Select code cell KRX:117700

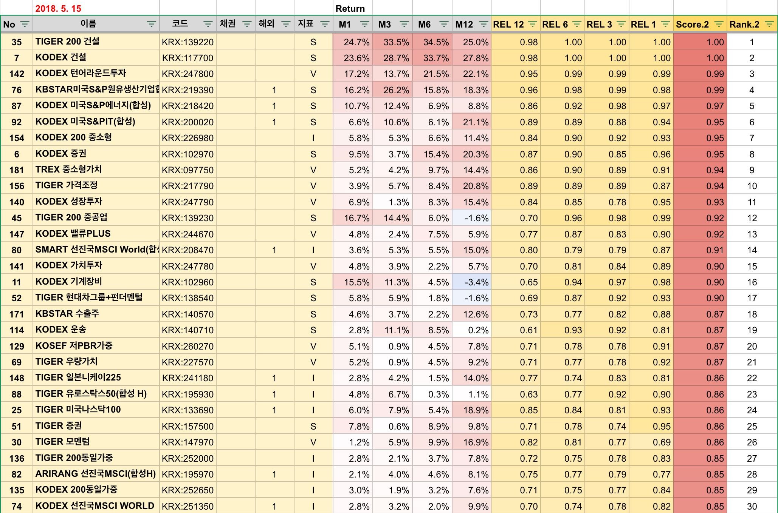188,58
